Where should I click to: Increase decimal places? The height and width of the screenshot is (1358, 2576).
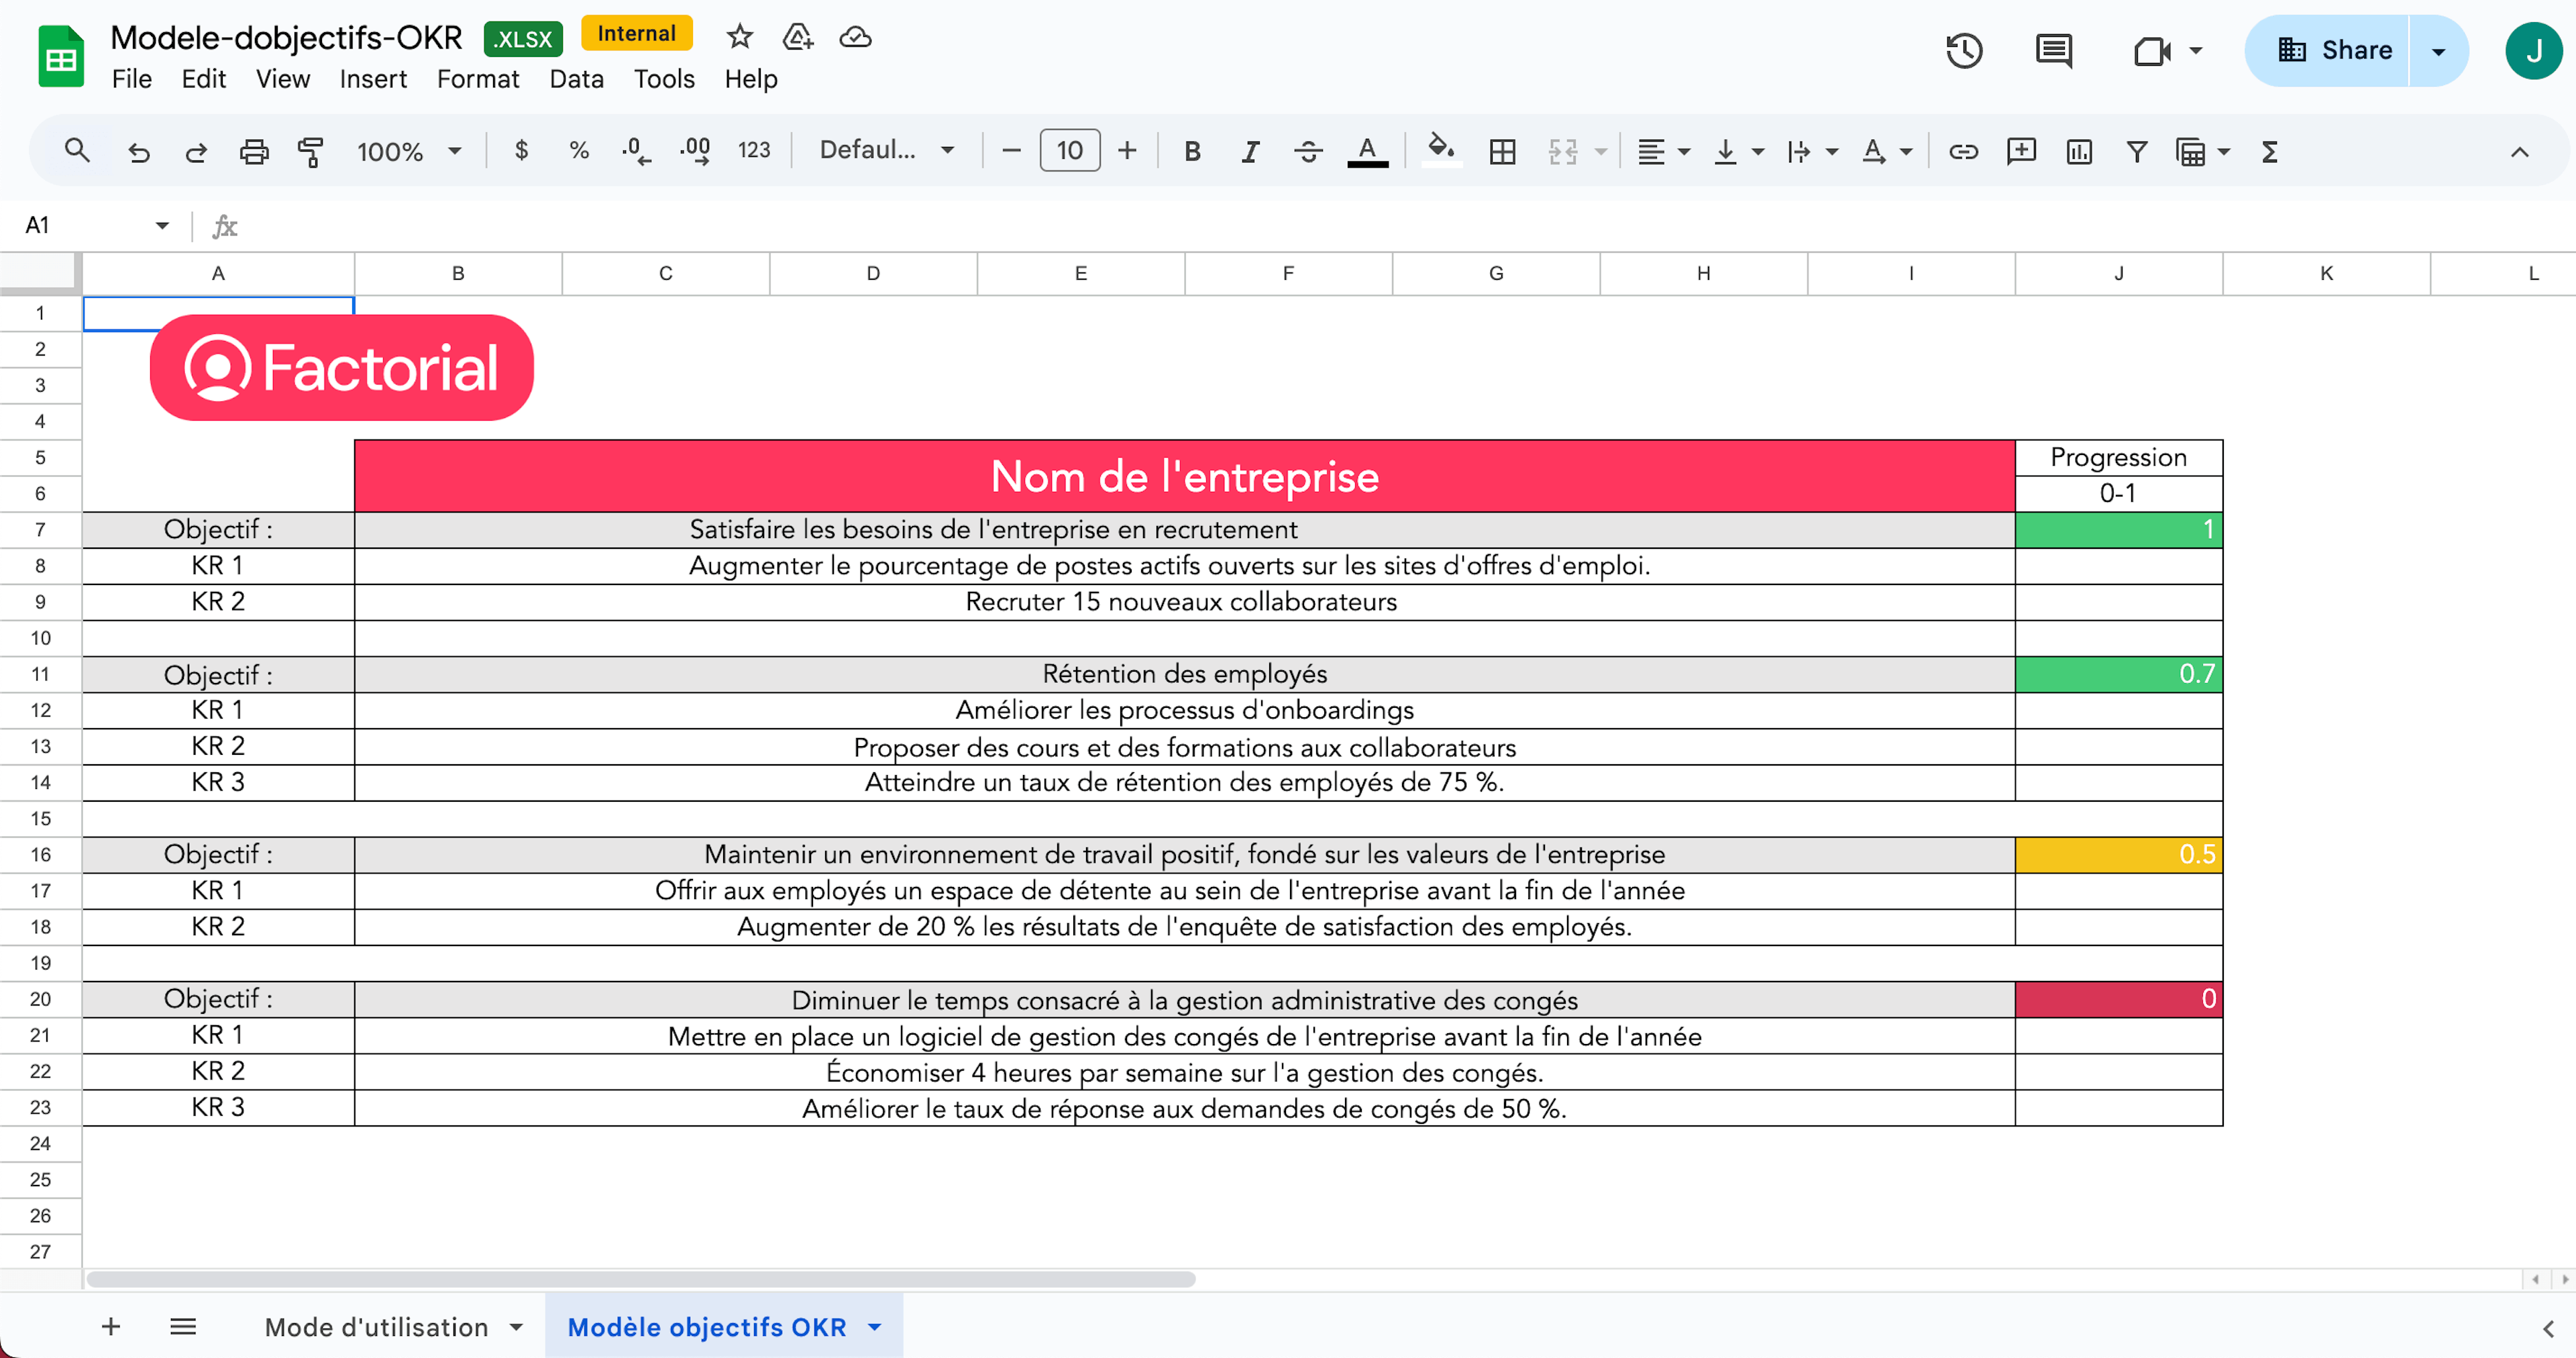[x=695, y=151]
